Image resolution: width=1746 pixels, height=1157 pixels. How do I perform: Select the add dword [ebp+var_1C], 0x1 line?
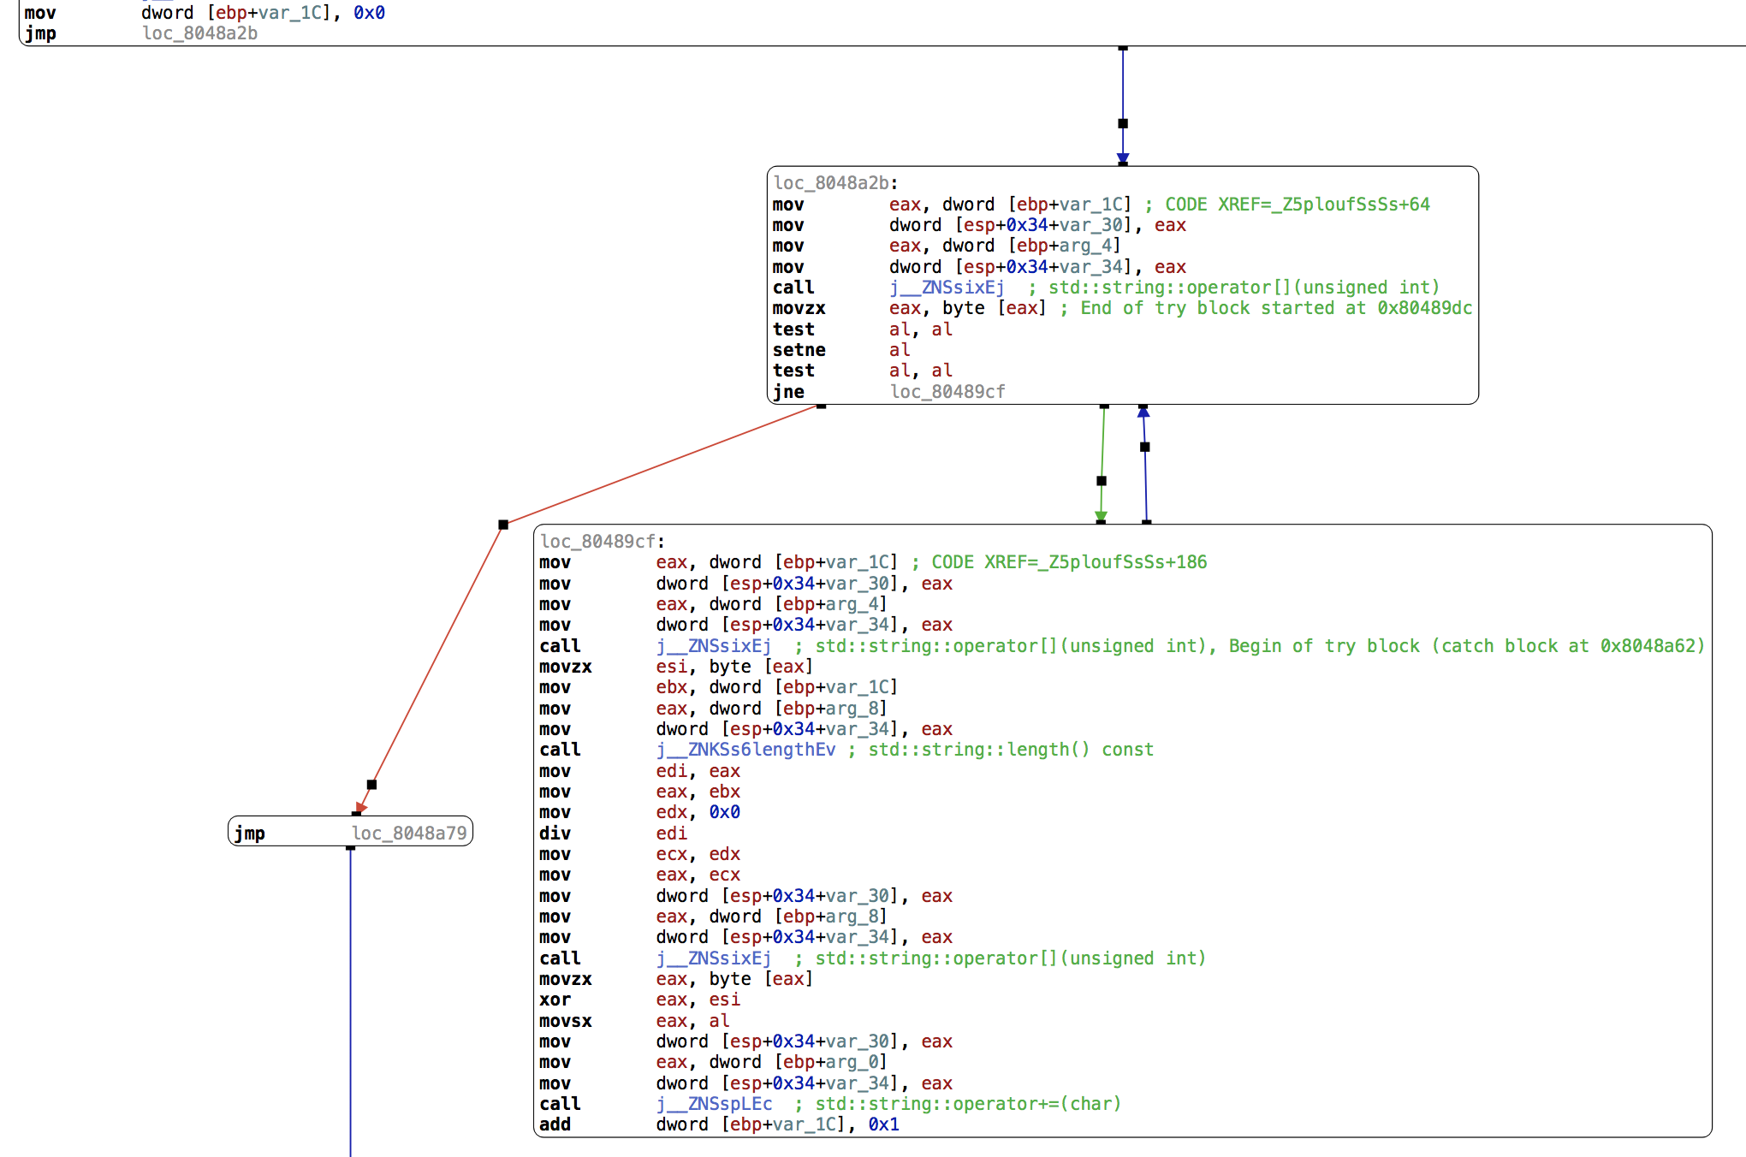point(719,1124)
